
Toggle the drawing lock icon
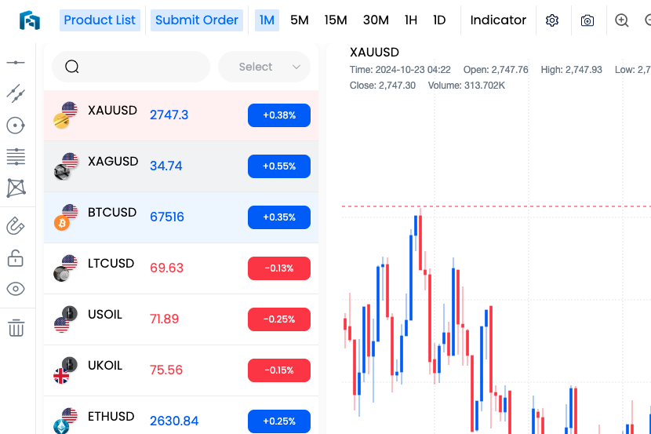(x=16, y=257)
